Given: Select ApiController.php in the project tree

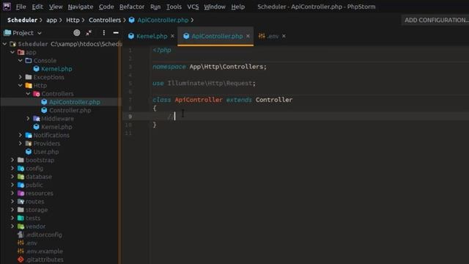Looking at the screenshot, I should point(75,102).
